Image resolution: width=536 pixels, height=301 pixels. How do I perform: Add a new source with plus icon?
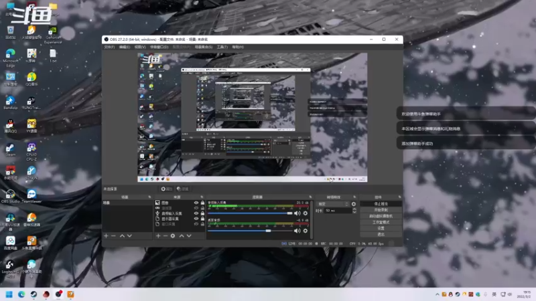point(158,236)
